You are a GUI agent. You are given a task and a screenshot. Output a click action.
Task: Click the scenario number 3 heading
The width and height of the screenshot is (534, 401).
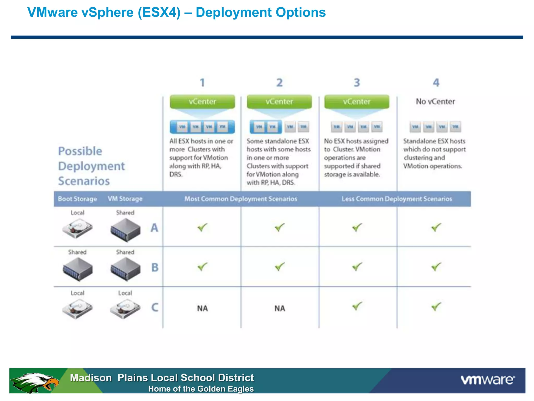[x=357, y=83]
